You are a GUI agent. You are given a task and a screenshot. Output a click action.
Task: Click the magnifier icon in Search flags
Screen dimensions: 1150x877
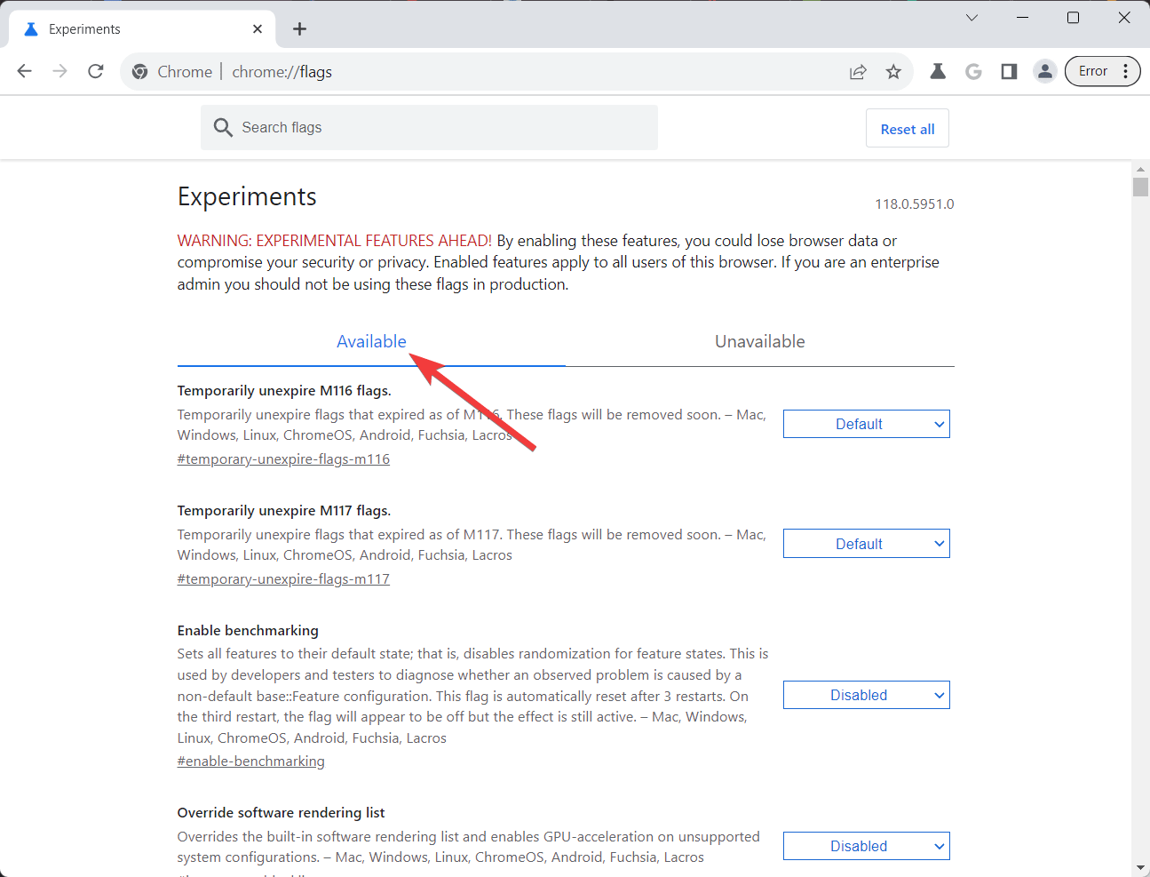tap(223, 128)
